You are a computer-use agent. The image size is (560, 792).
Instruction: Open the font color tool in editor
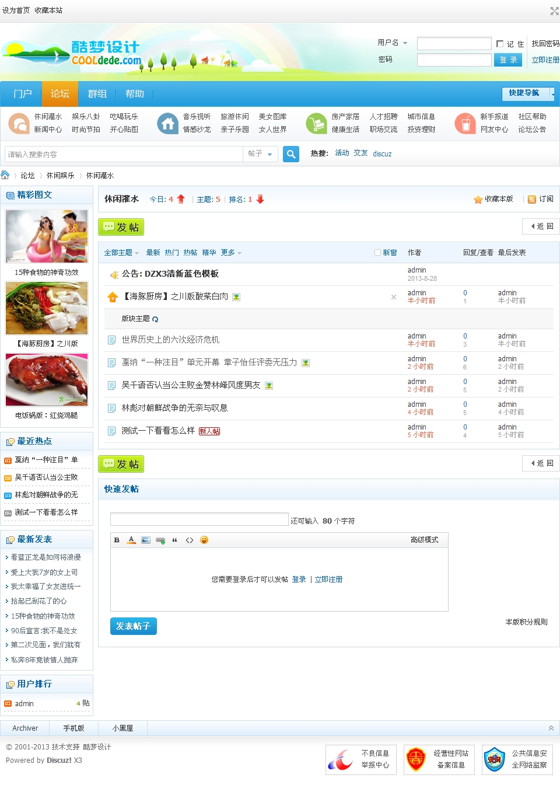131,540
